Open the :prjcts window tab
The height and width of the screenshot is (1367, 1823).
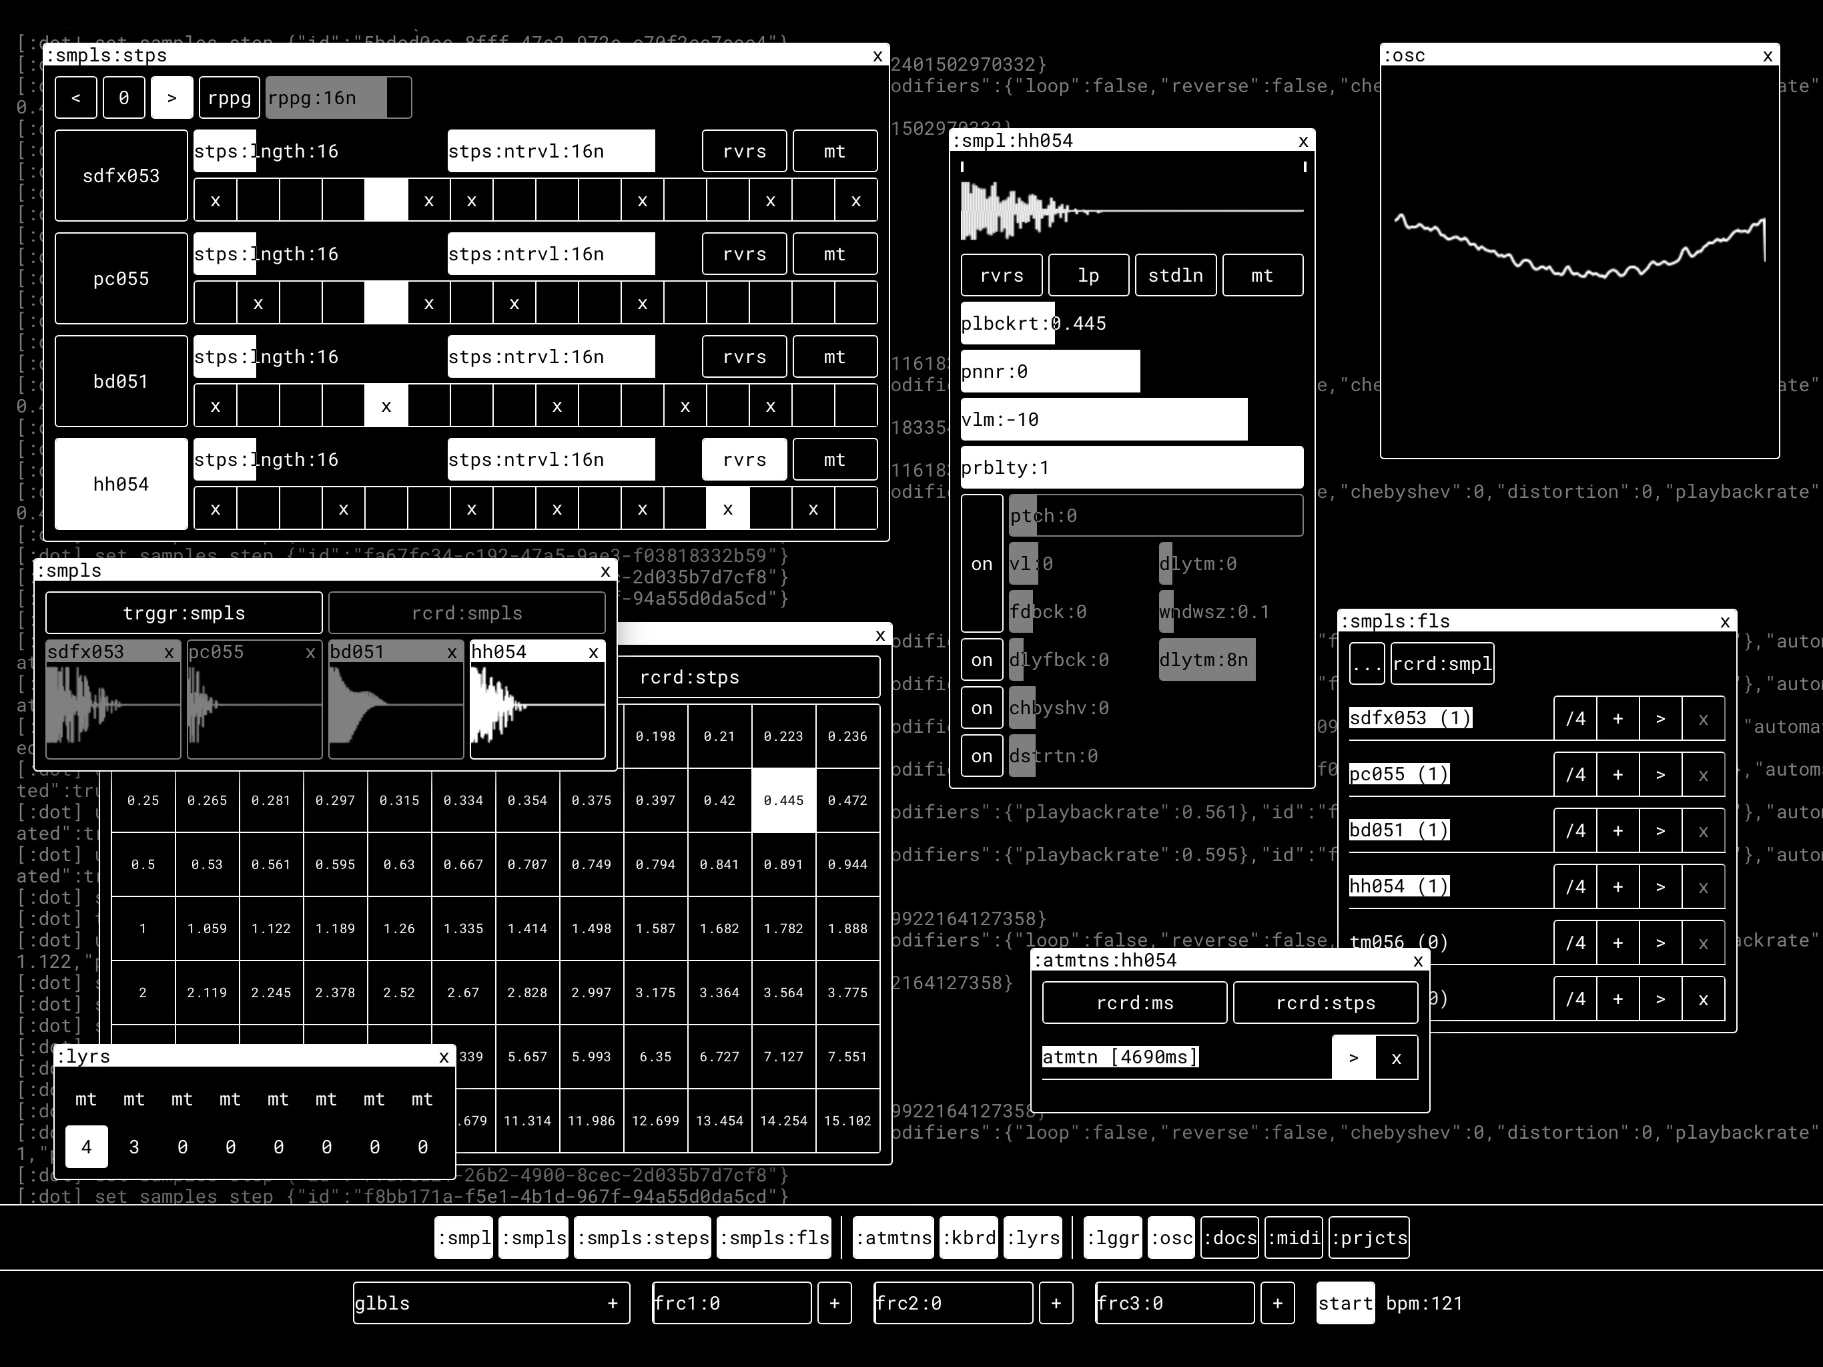pos(1369,1238)
